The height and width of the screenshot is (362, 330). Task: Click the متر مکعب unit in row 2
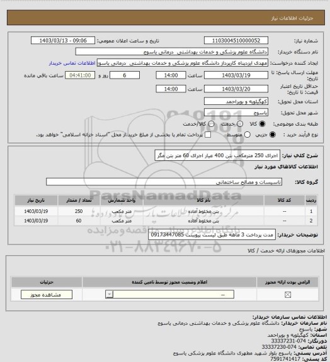click(122, 221)
